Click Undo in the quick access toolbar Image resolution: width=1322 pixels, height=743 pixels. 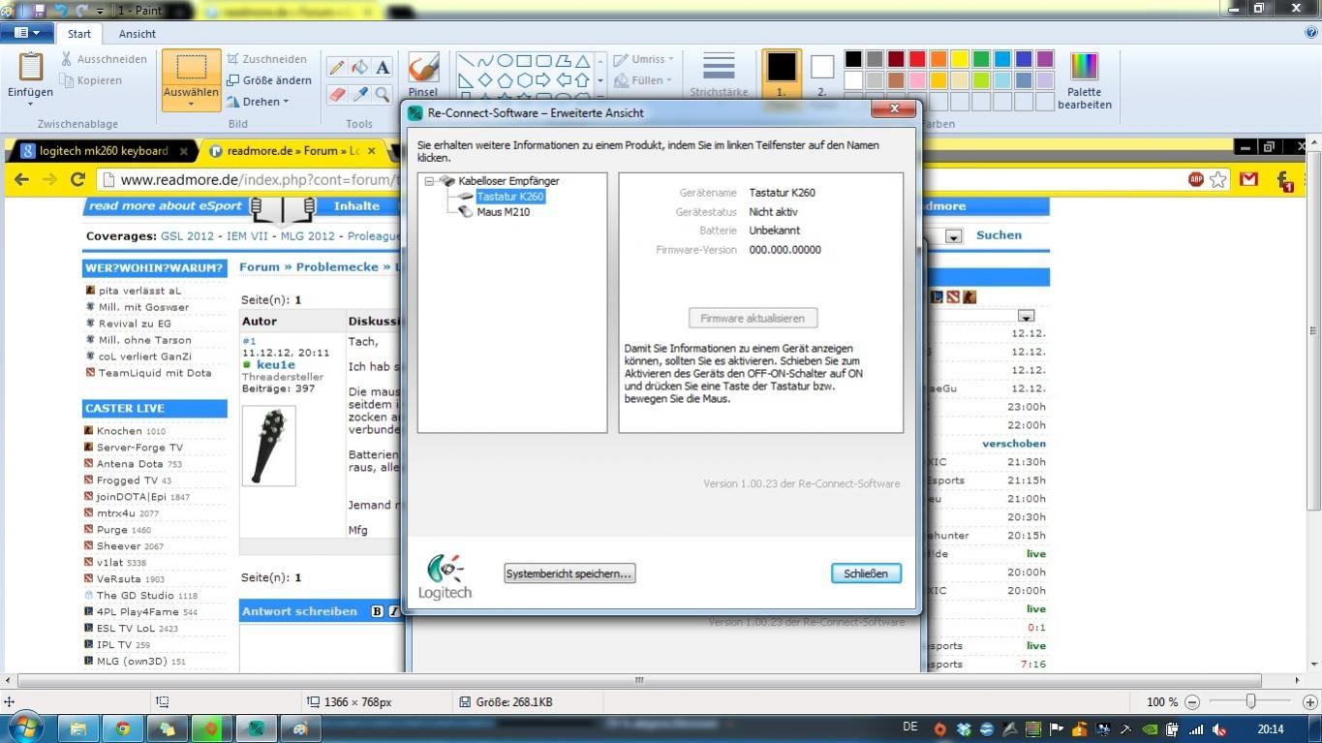61,11
